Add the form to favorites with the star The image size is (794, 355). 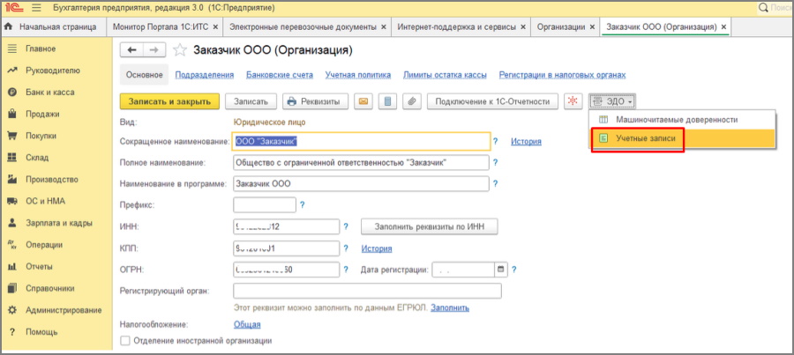[179, 50]
